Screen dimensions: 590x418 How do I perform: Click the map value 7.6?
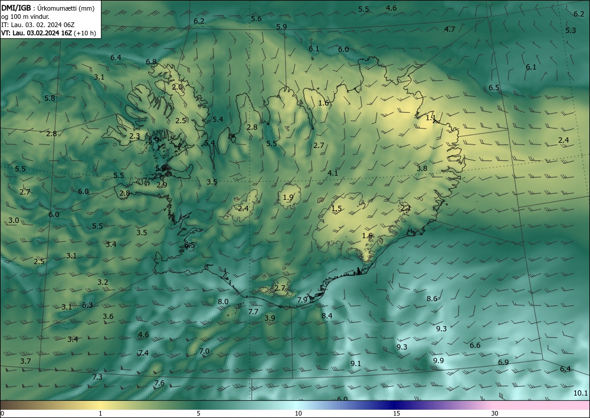coord(159,383)
